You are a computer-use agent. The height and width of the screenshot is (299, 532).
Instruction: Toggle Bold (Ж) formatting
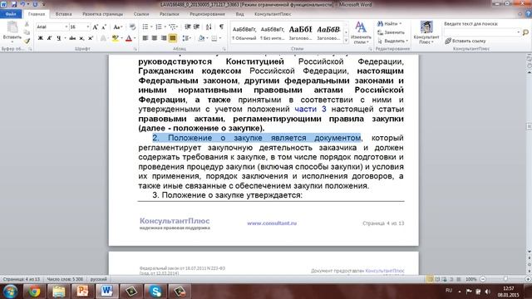[41, 38]
